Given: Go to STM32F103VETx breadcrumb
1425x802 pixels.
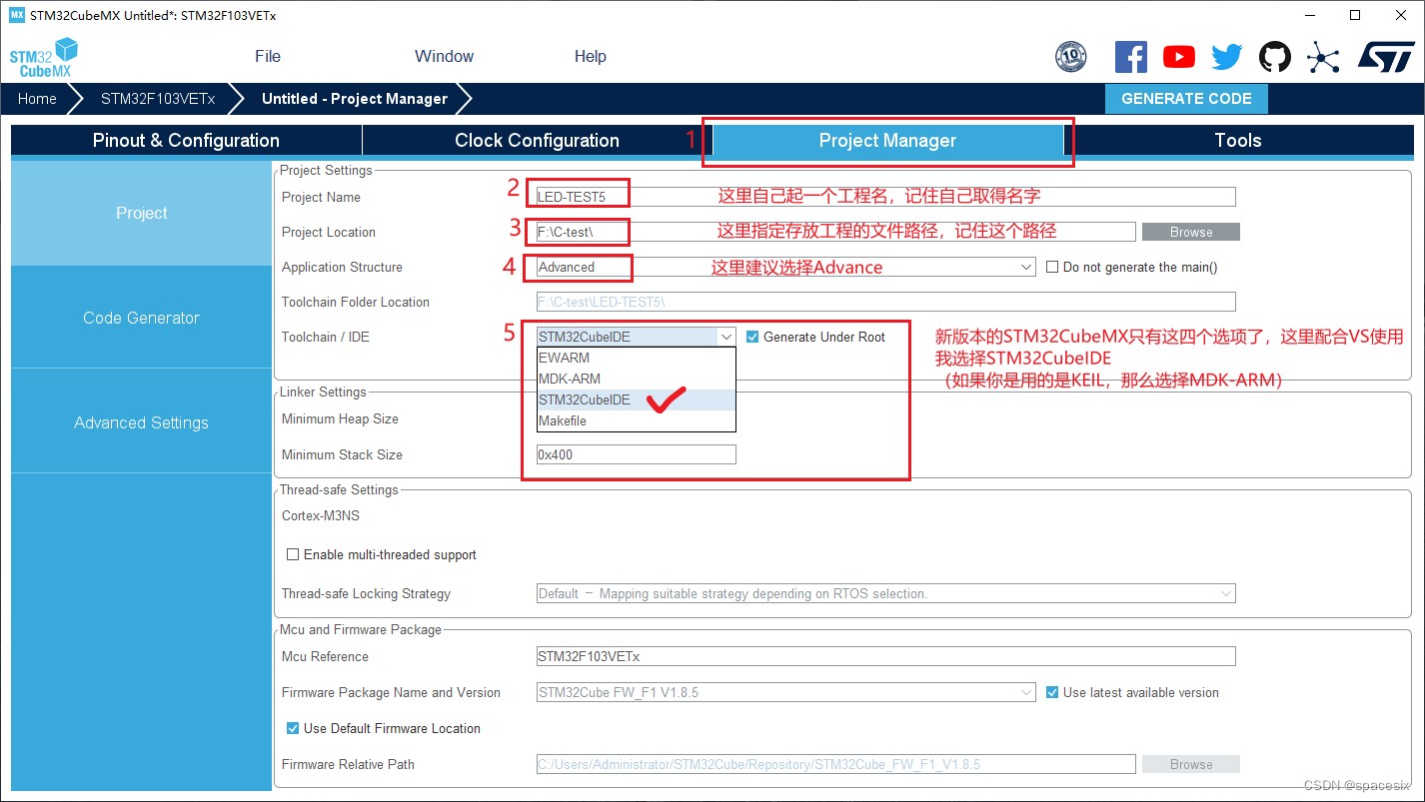Looking at the screenshot, I should (x=158, y=99).
